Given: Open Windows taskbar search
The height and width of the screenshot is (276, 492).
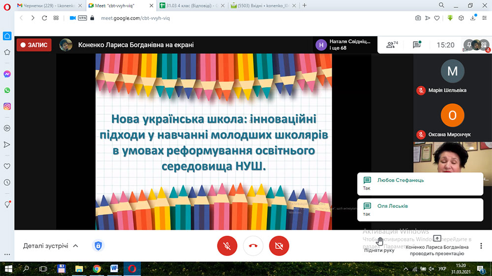Looking at the screenshot, I should pos(26,269).
